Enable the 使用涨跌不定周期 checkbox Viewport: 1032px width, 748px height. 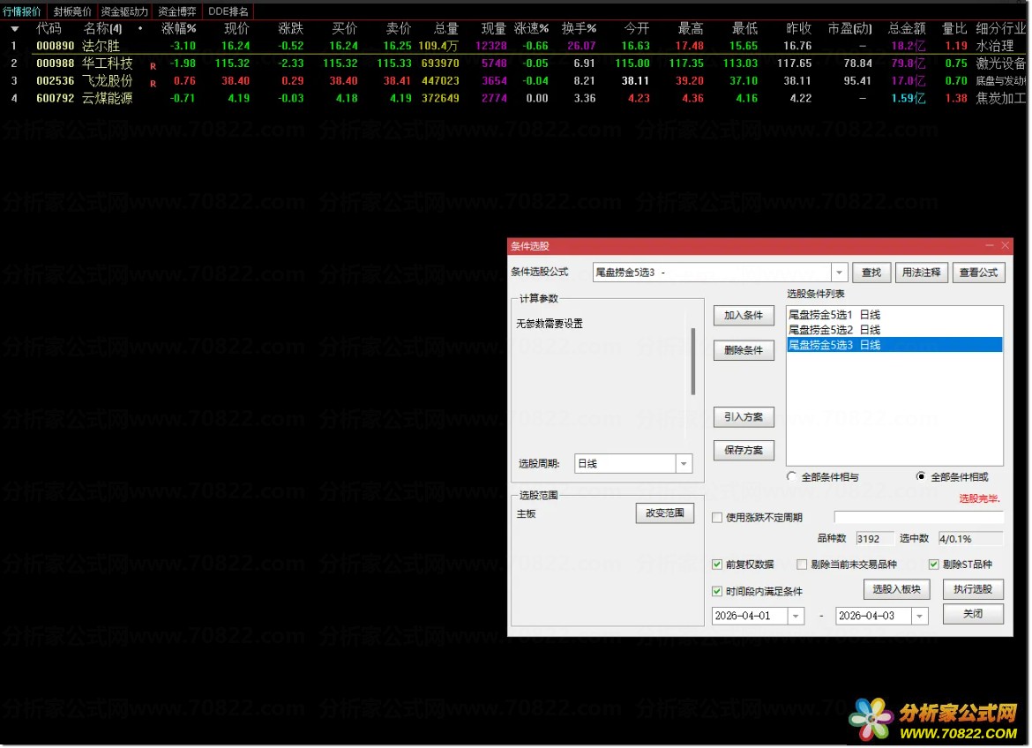(x=717, y=518)
